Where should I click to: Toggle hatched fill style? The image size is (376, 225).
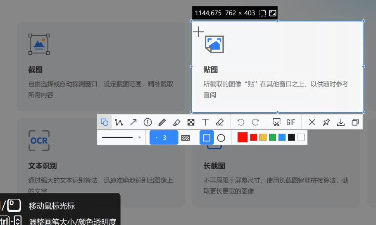[x=186, y=138]
